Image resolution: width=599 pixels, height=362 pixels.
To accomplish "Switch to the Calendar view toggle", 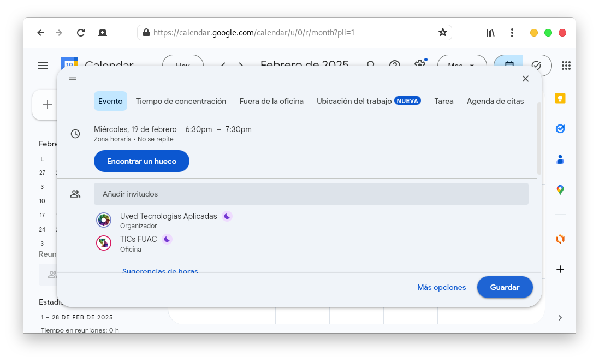I will 509,65.
